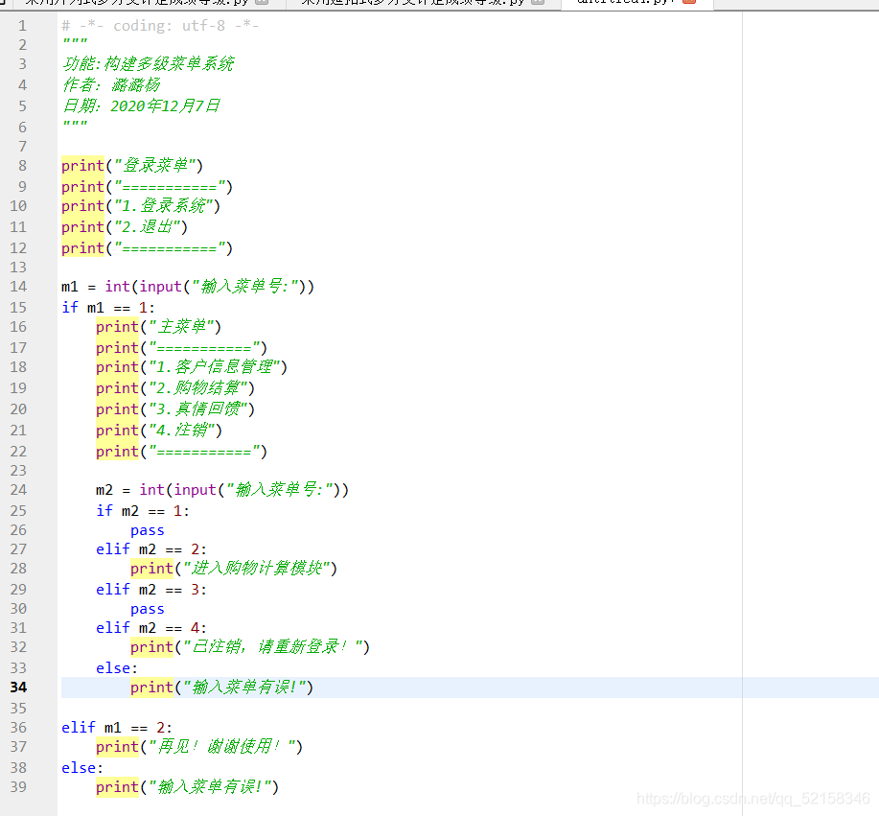Click the print("2.购物结算") statement

(x=175, y=388)
